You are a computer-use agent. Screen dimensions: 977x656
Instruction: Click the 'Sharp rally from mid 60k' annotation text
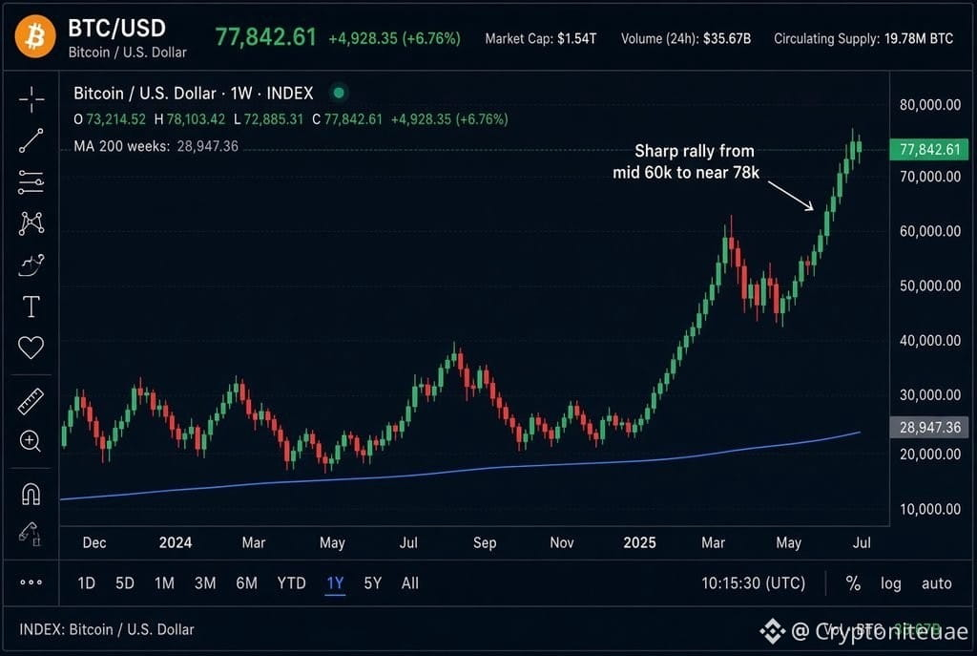(x=686, y=161)
